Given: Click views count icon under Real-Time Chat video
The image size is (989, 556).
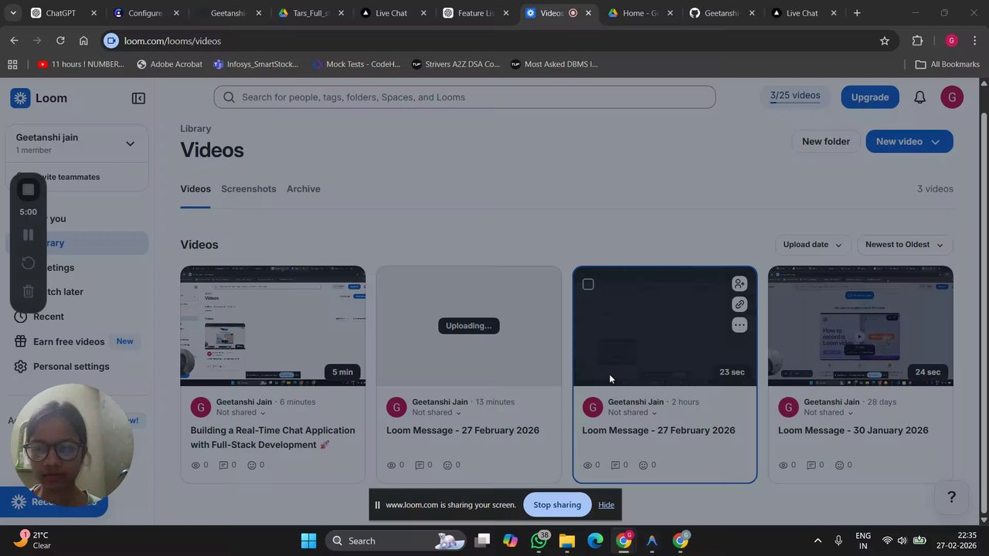Looking at the screenshot, I should coord(195,465).
